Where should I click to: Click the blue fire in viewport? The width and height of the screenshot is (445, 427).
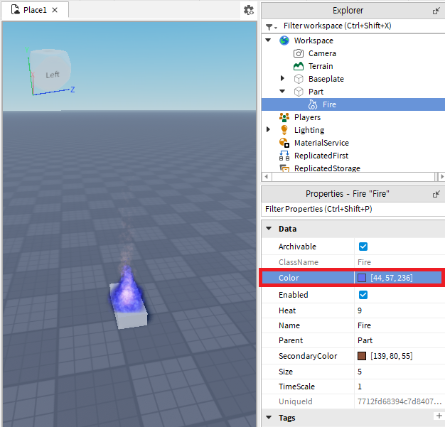coord(128,291)
